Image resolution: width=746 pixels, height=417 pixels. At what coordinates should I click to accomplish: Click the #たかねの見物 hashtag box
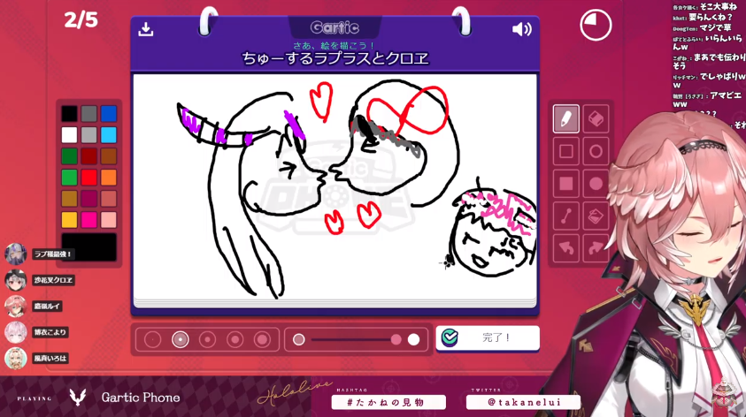tap(388, 402)
